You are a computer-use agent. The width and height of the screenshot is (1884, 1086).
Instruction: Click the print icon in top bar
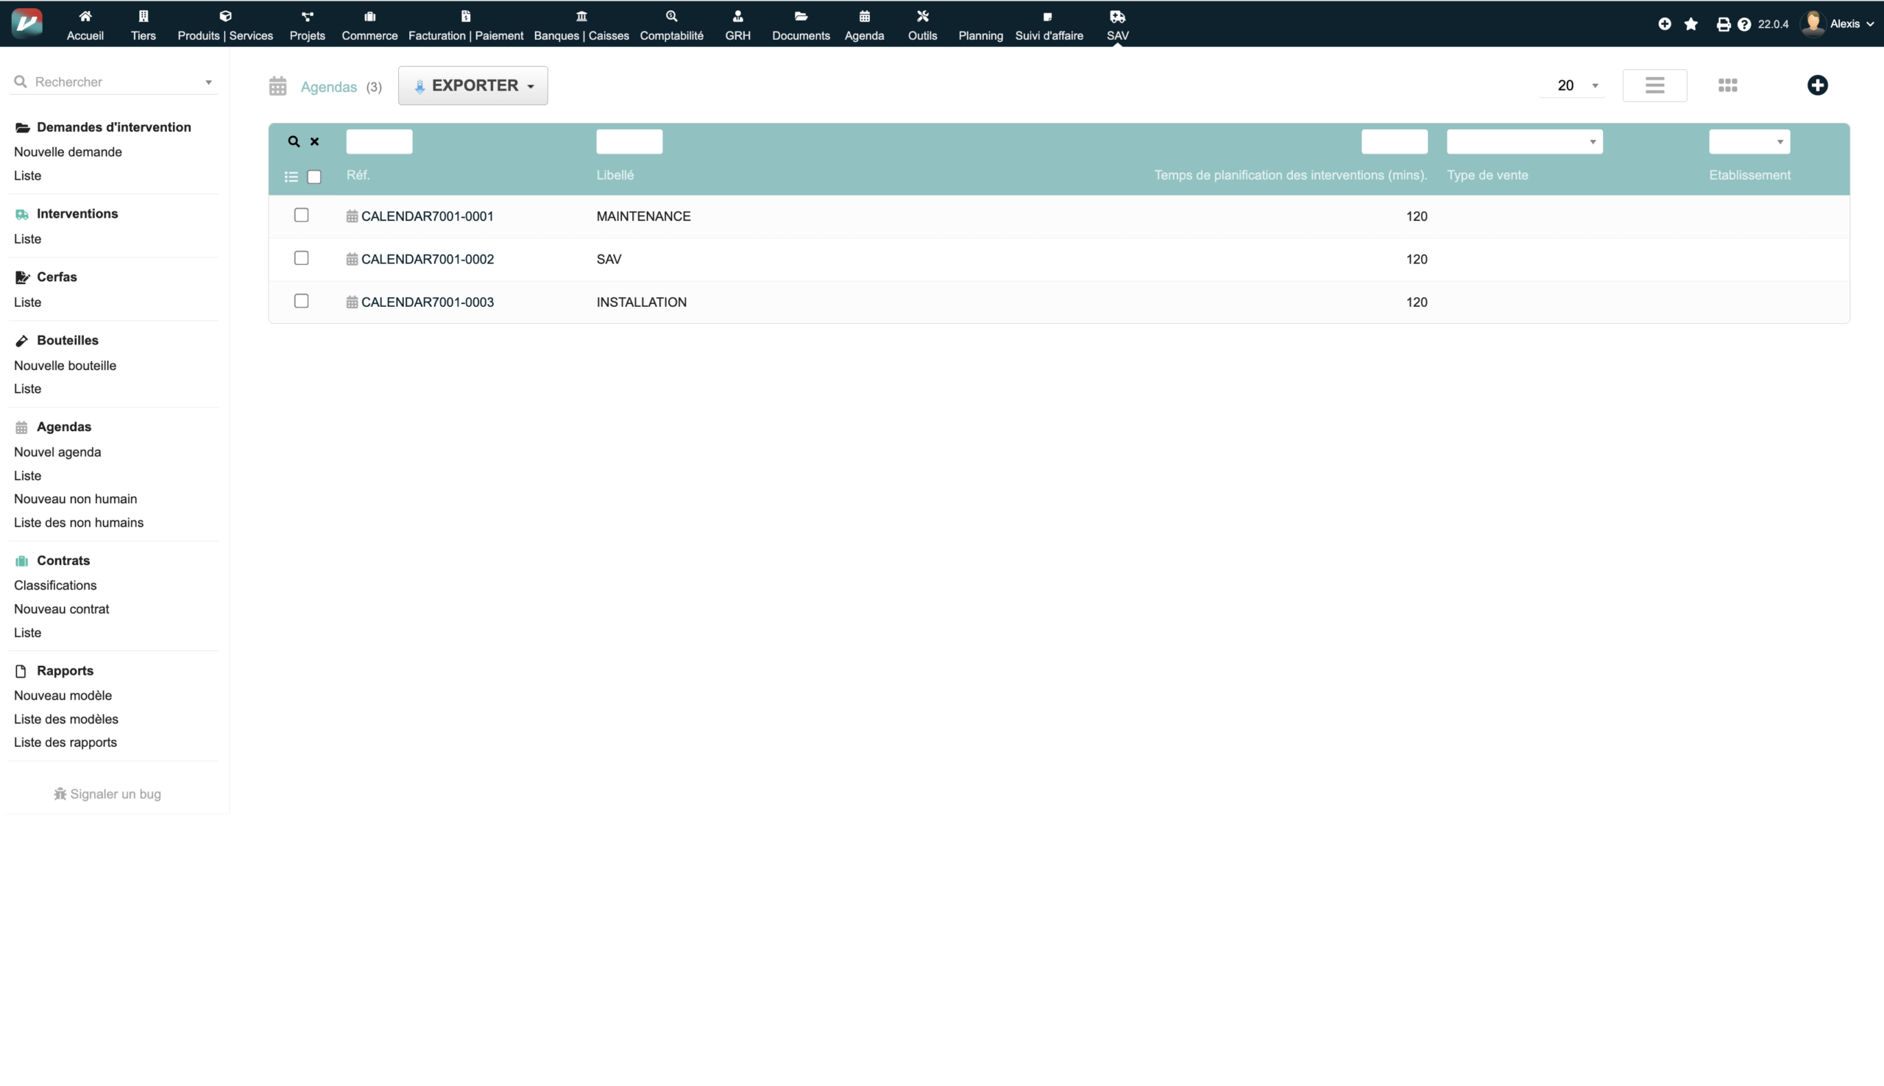1723,24
